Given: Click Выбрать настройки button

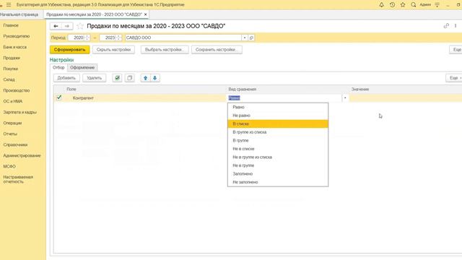Looking at the screenshot, I should (x=165, y=50).
